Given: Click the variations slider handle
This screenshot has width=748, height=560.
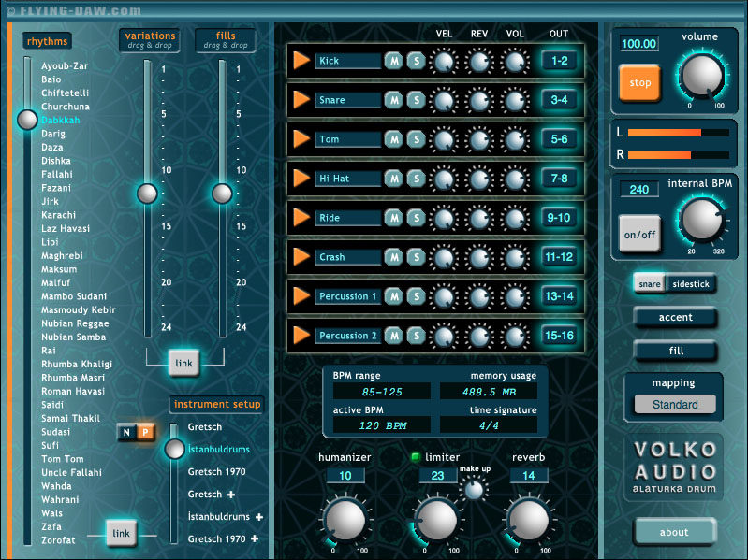Looking at the screenshot, I should coord(147,194).
